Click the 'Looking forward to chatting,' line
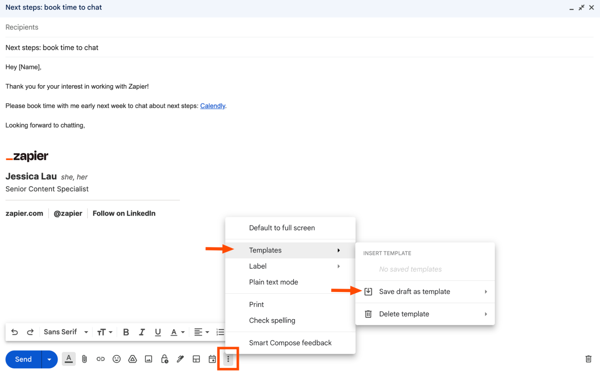The image size is (600, 373). click(45, 125)
